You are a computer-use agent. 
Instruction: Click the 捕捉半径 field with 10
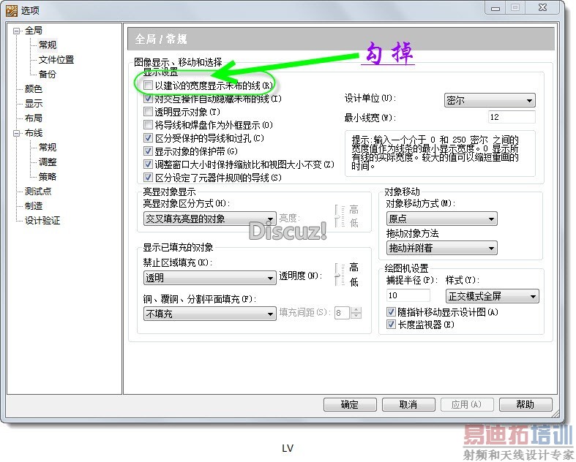408,295
